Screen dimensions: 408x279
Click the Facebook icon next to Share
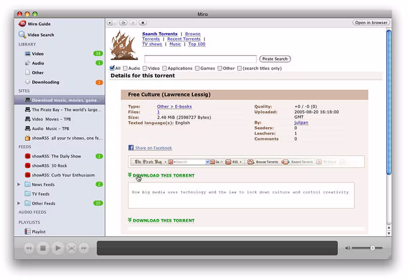[131, 148]
